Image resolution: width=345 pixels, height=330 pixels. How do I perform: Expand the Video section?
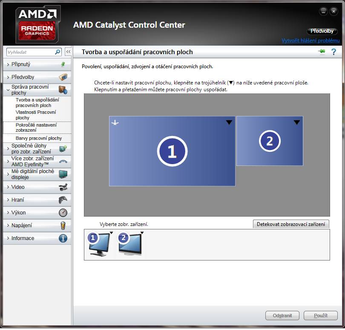[x=8, y=187]
